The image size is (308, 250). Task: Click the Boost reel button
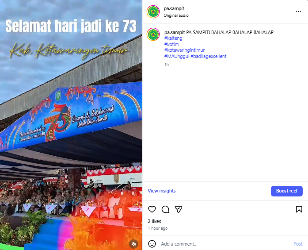coord(287,191)
